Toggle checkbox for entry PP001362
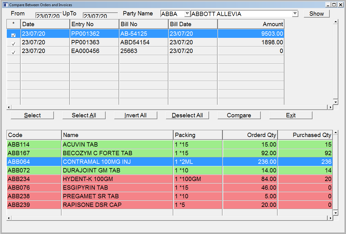346x234 pixels. pos(14,35)
